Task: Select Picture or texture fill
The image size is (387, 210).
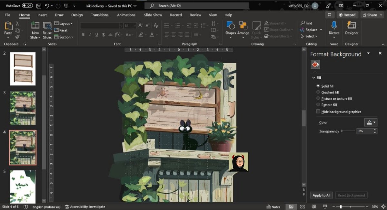Action: click(318, 98)
